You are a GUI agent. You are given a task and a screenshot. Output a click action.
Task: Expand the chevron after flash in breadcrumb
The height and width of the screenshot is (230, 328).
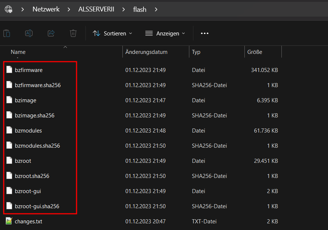click(156, 9)
